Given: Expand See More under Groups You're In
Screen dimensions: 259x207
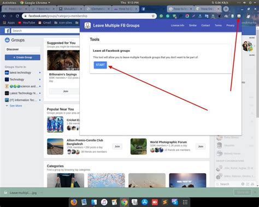Looking at the screenshot, I should tap(16, 106).
